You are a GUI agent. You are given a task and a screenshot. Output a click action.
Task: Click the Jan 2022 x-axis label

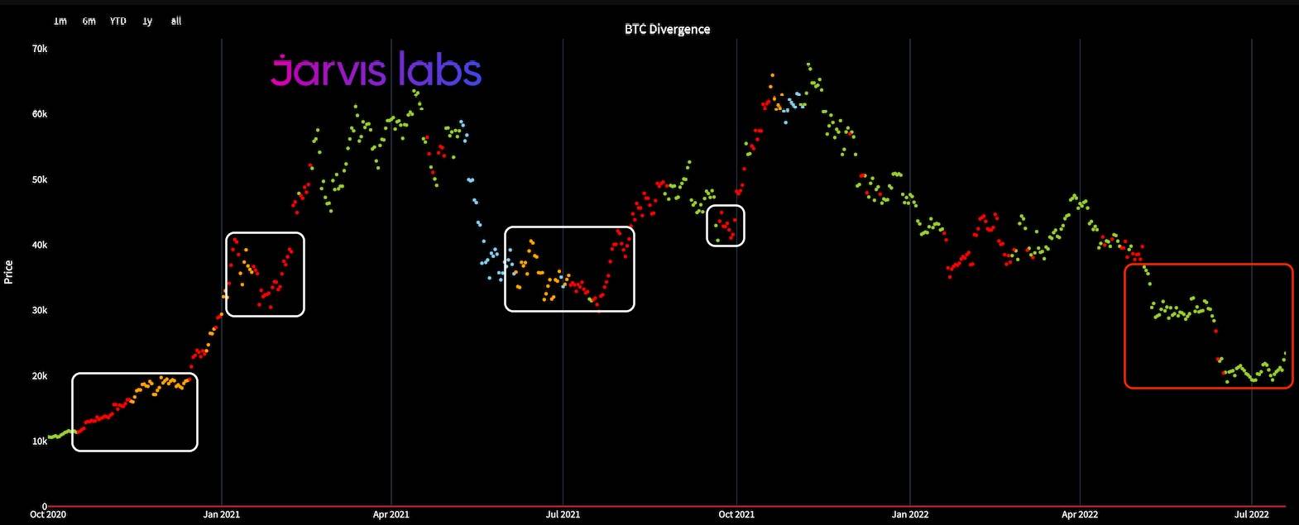point(909,514)
